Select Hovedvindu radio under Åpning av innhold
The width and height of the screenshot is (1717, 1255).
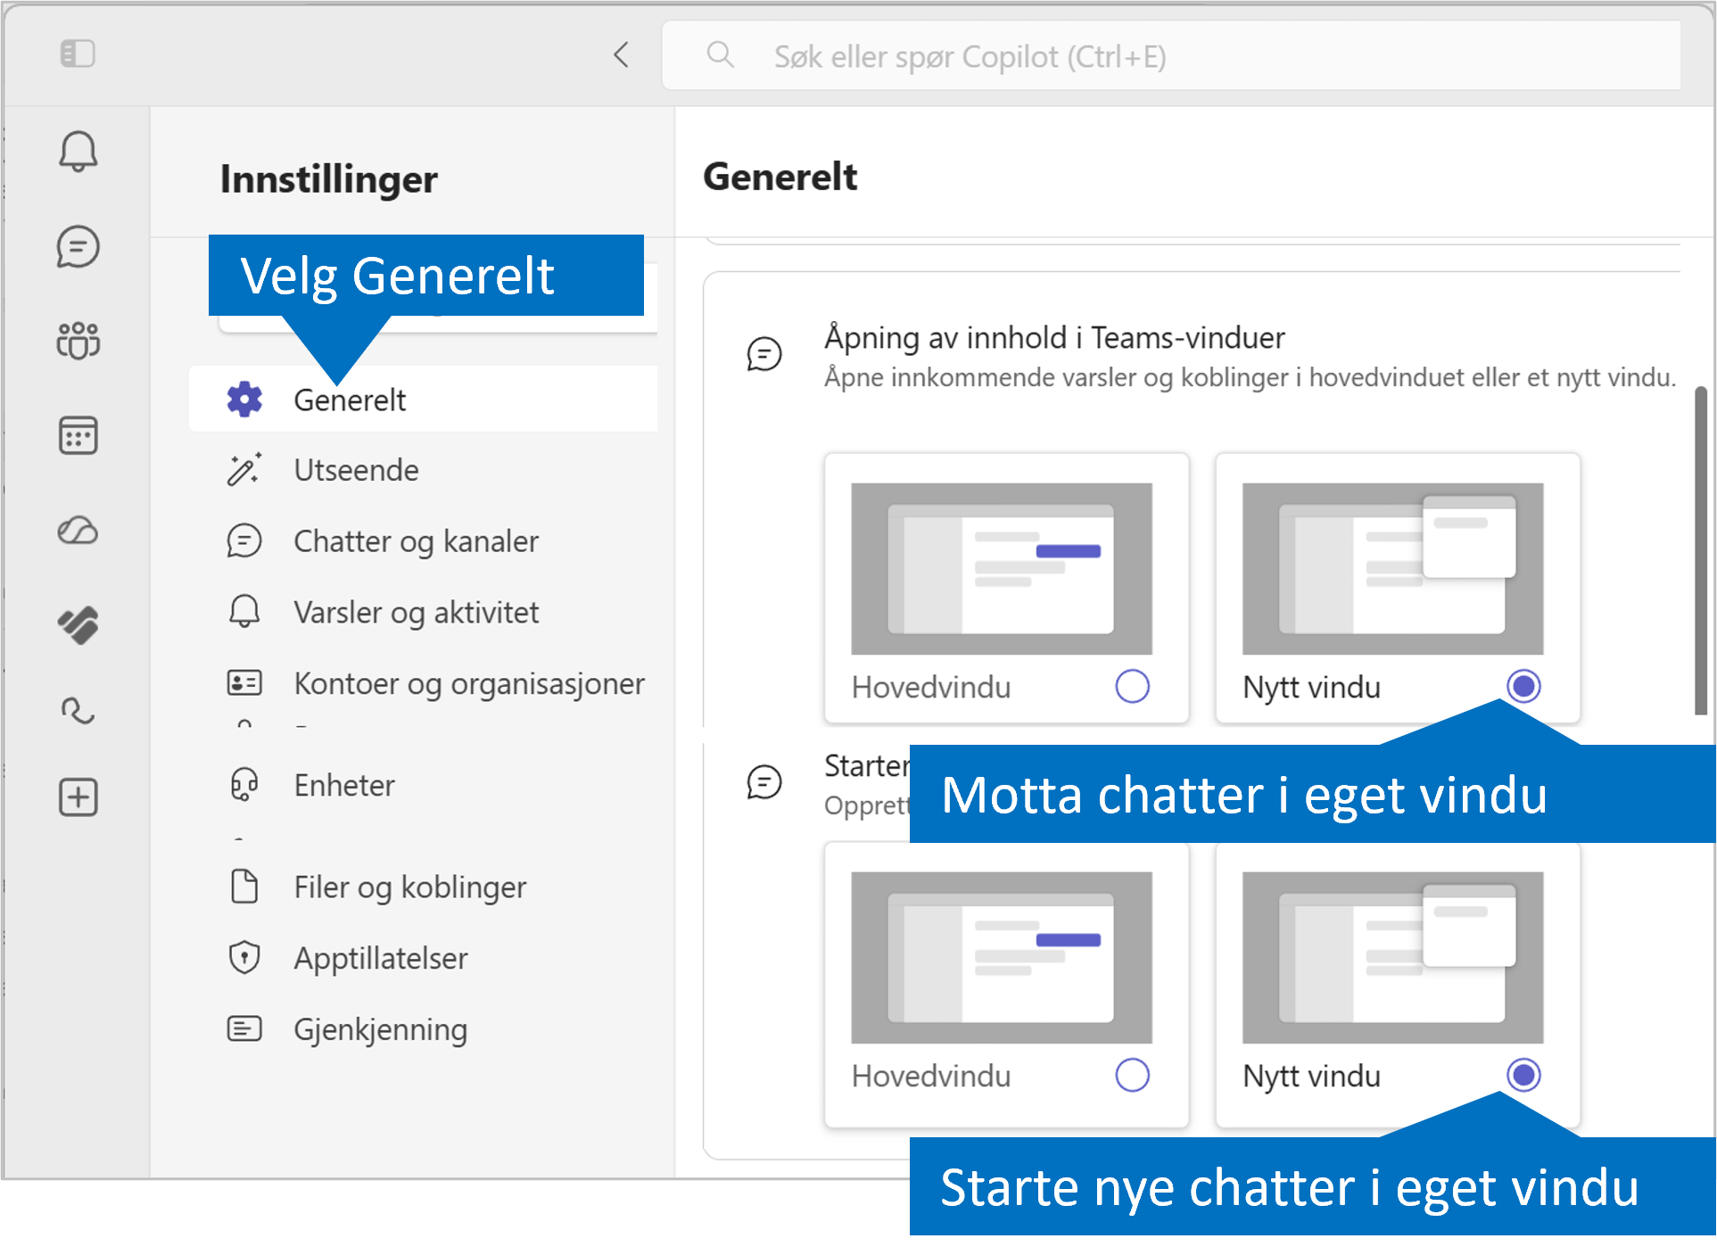[1132, 687]
